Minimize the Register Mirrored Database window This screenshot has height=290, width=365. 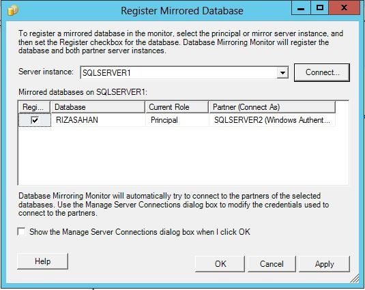tap(301, 9)
